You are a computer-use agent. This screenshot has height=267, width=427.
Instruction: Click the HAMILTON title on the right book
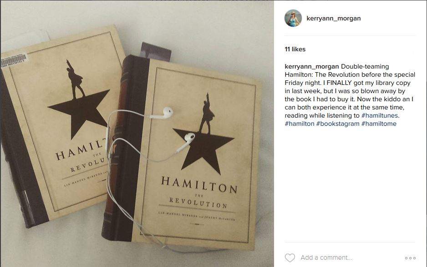point(199,185)
